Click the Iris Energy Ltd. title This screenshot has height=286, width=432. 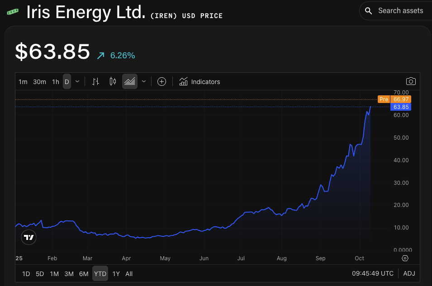(x=85, y=12)
